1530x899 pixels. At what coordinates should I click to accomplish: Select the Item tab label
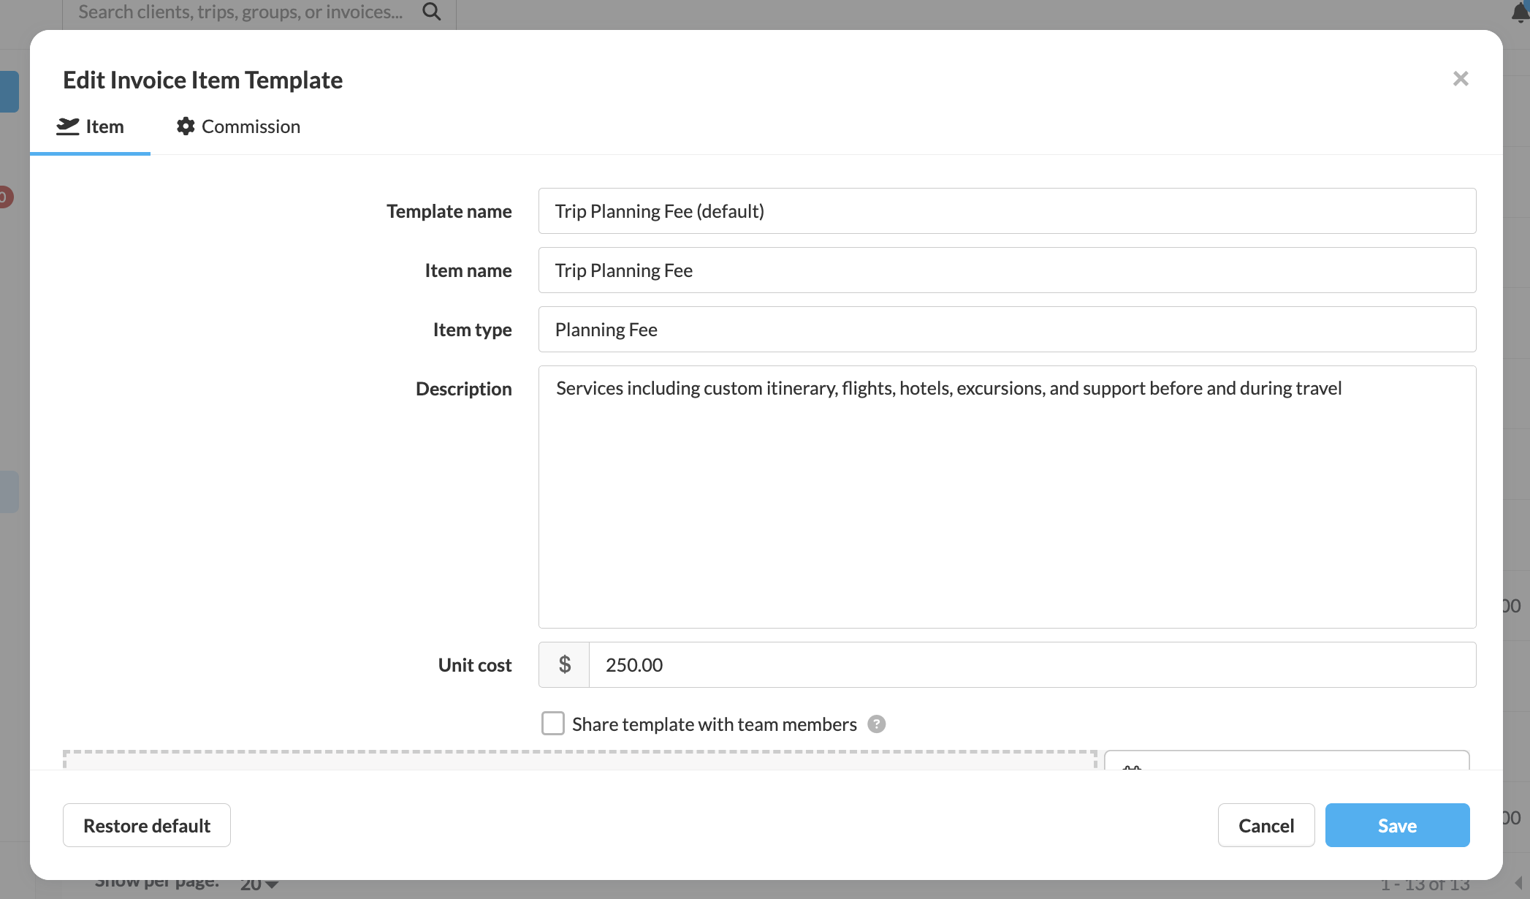(x=104, y=126)
